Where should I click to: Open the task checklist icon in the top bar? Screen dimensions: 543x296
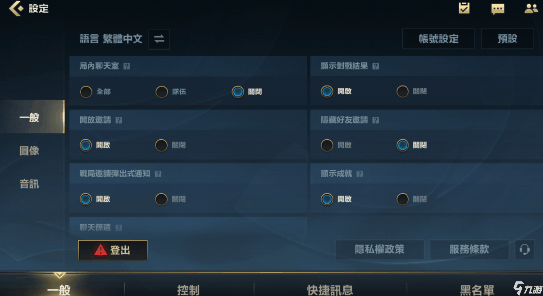464,8
